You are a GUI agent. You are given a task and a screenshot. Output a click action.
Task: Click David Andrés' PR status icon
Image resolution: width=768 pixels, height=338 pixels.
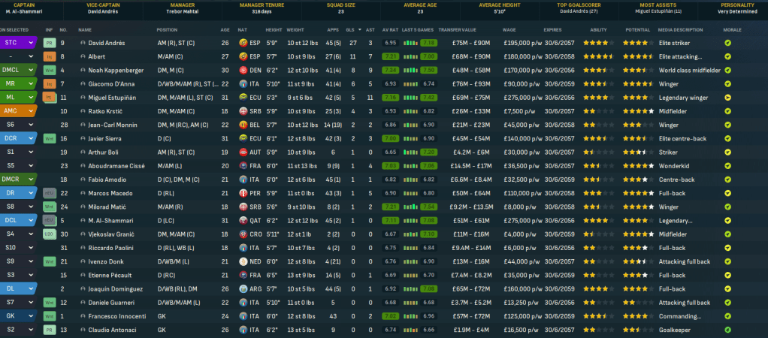point(48,43)
